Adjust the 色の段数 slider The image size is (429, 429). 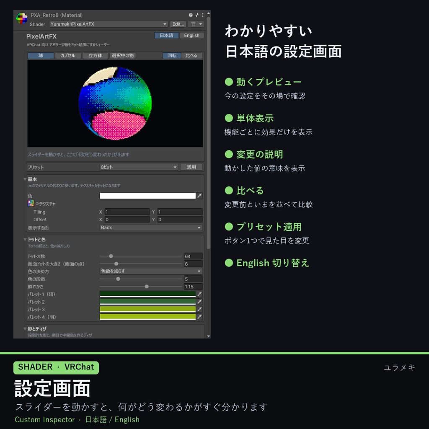[x=141, y=279]
